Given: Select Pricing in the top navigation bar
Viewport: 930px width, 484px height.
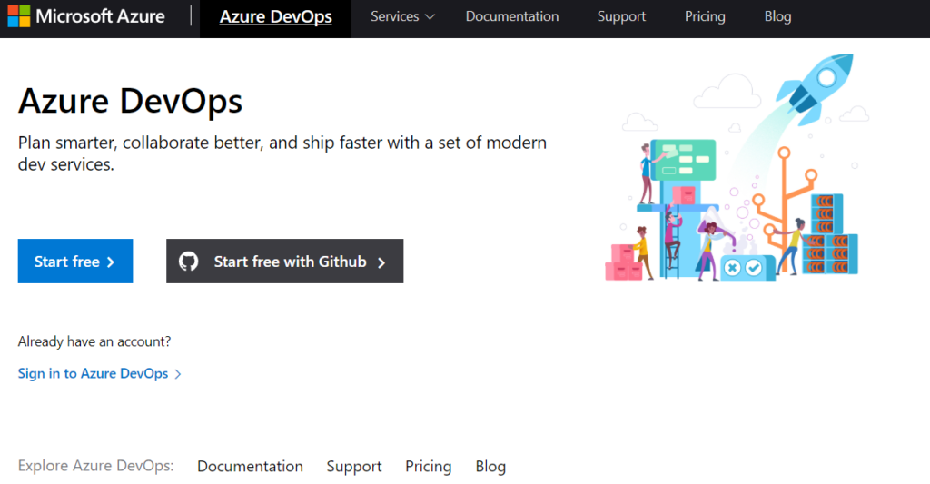Looking at the screenshot, I should (x=705, y=16).
